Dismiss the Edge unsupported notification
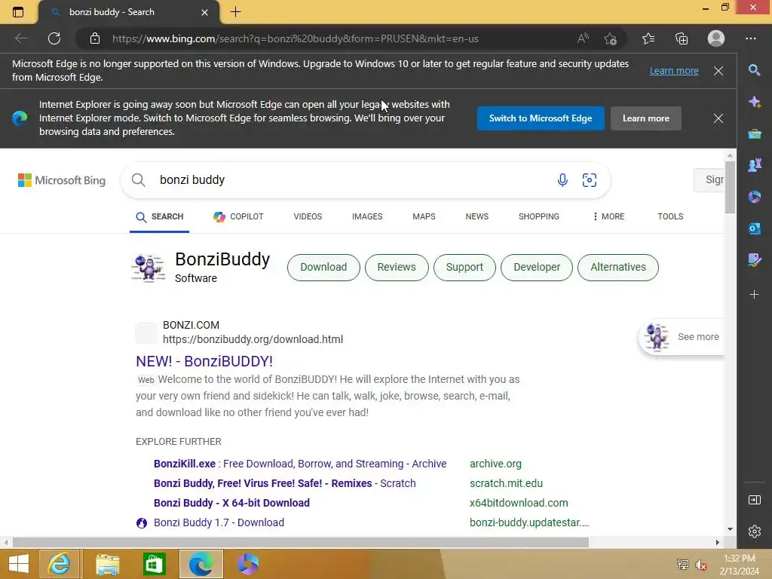 point(718,71)
